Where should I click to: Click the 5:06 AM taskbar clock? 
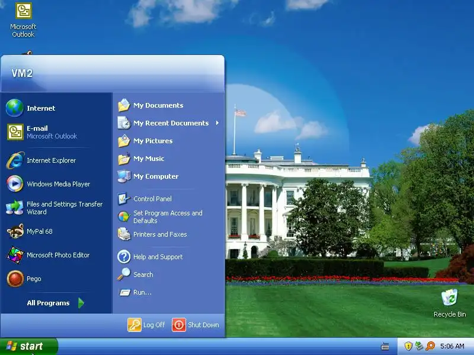[452, 346]
